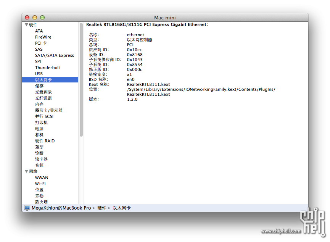Open the 打印机 entry
330x242 pixels.
click(x=42, y=123)
